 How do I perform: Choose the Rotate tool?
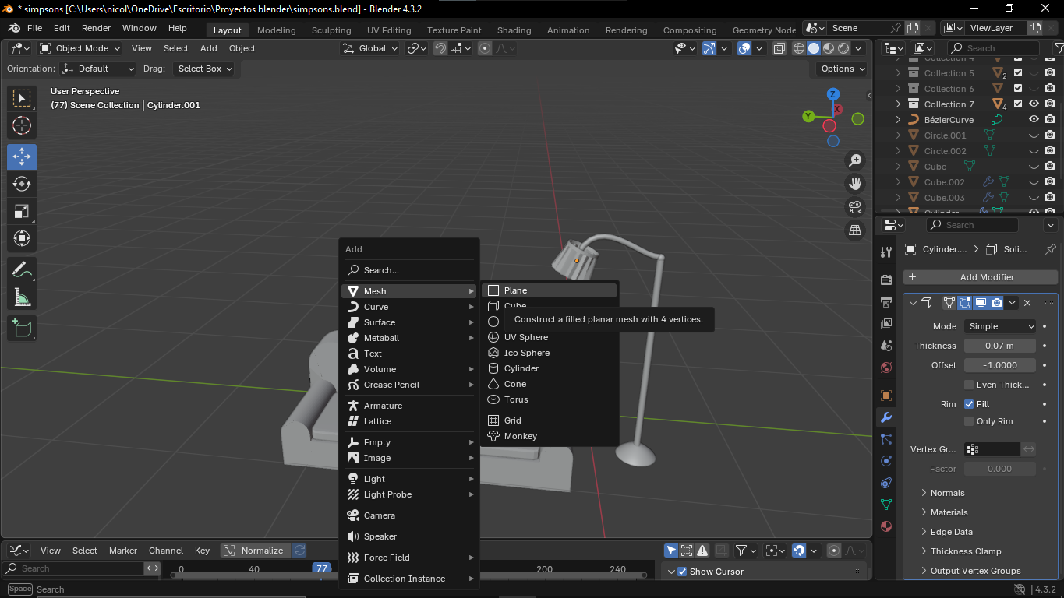tap(22, 184)
